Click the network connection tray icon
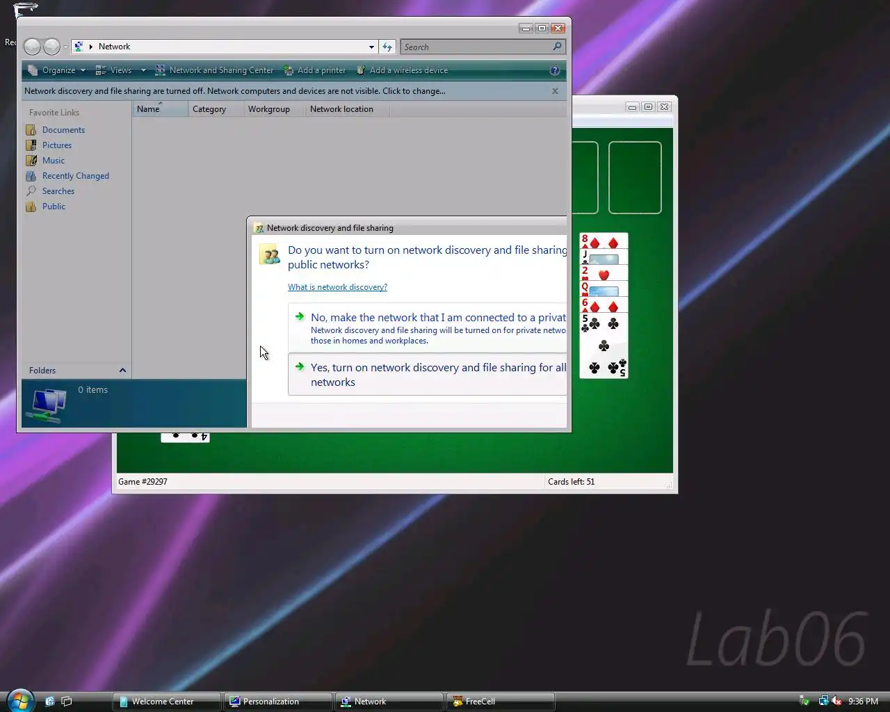Viewport: 890px width, 712px height. tap(823, 701)
